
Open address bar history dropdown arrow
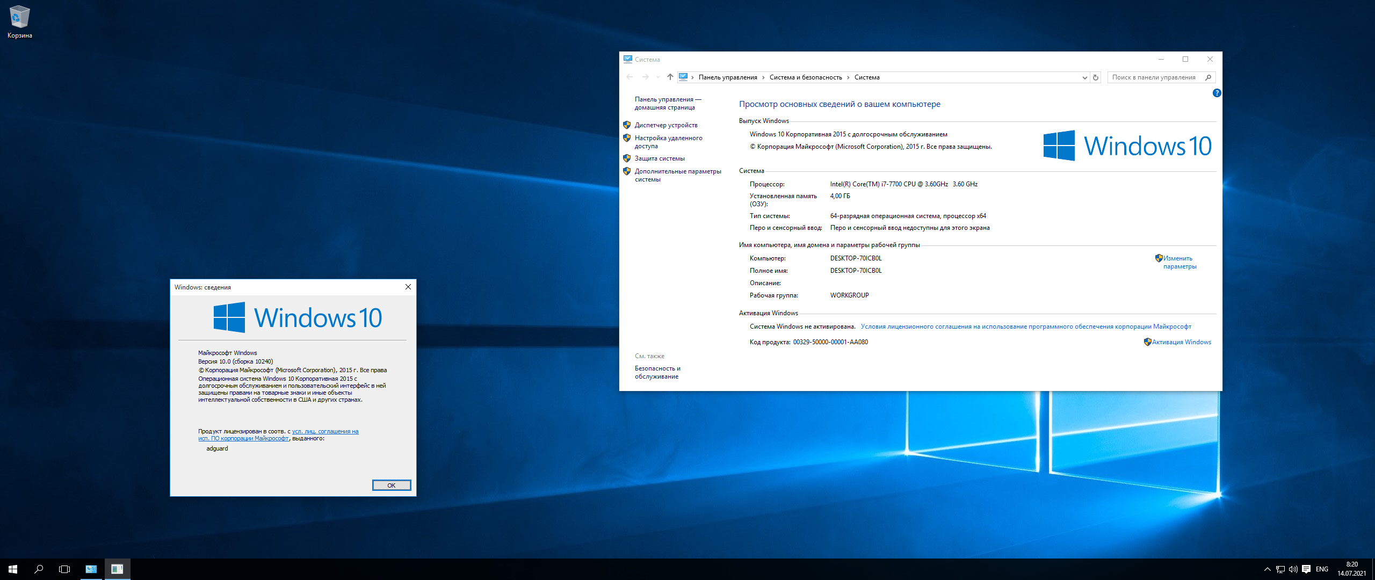click(x=1084, y=77)
